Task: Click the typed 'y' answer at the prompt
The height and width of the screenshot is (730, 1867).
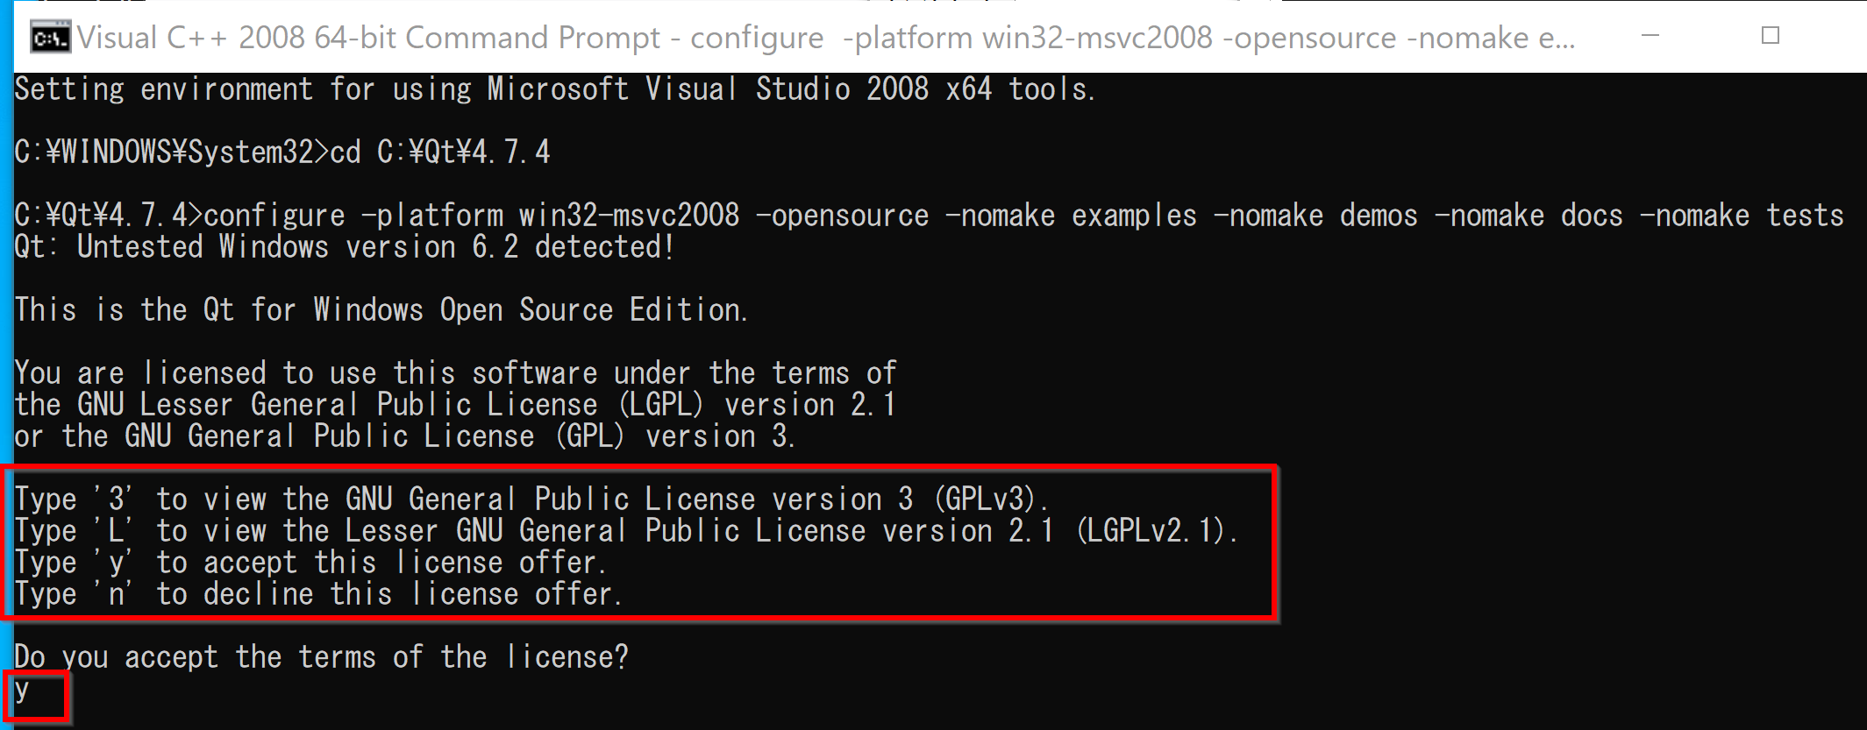Action: click(22, 691)
